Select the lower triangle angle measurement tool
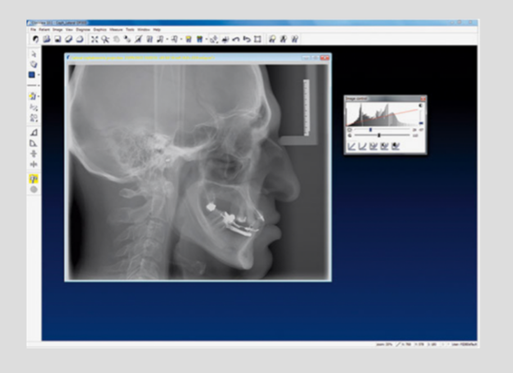The height and width of the screenshot is (373, 513). pyautogui.click(x=33, y=143)
